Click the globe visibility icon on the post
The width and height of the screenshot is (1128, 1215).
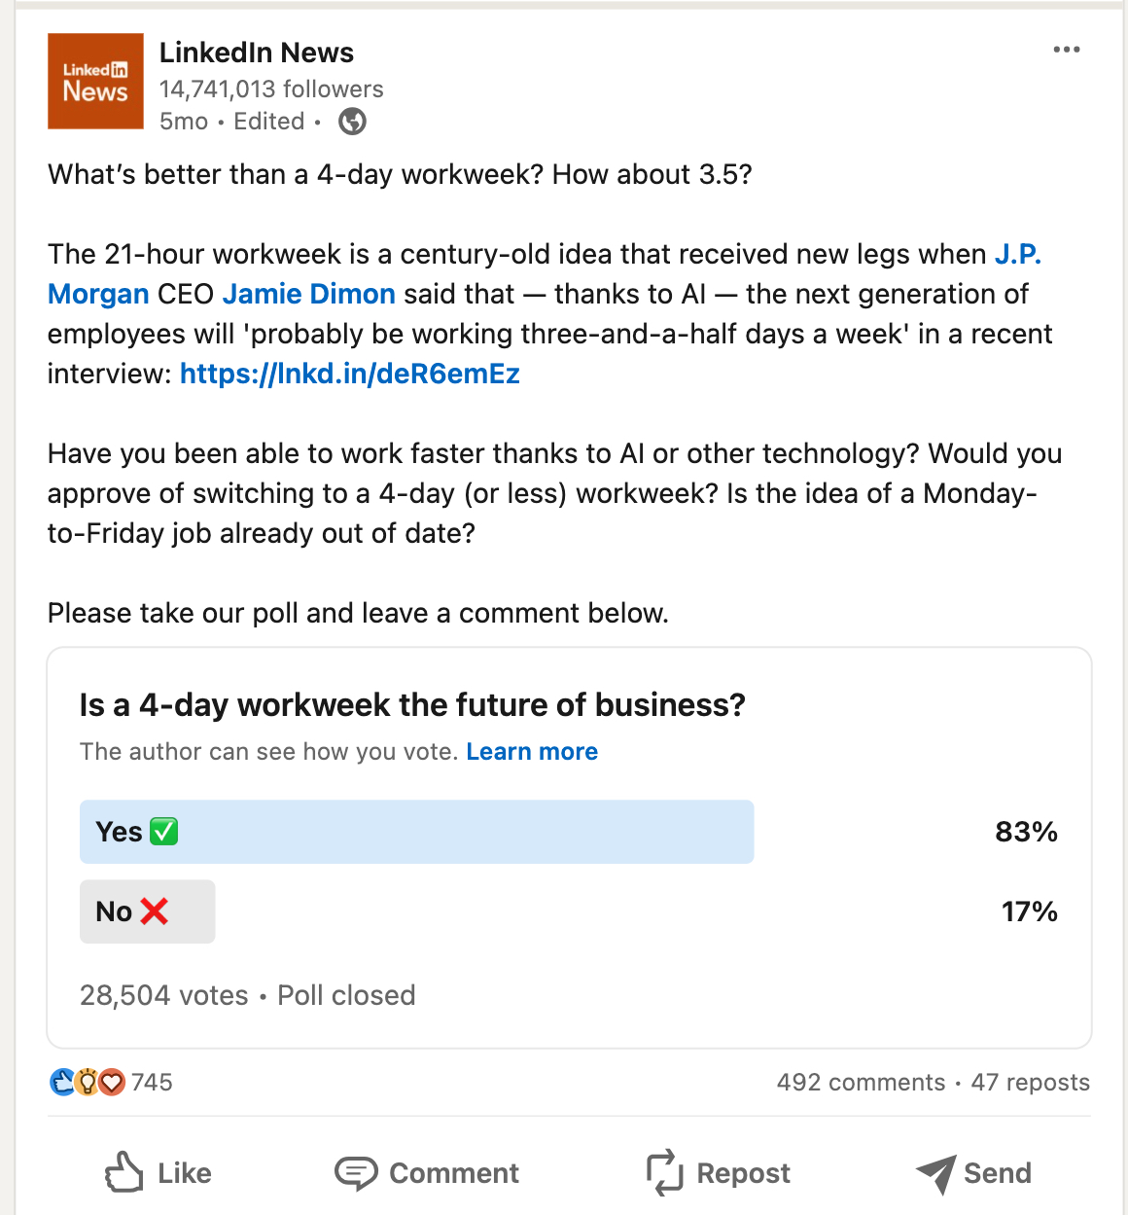pyautogui.click(x=351, y=121)
